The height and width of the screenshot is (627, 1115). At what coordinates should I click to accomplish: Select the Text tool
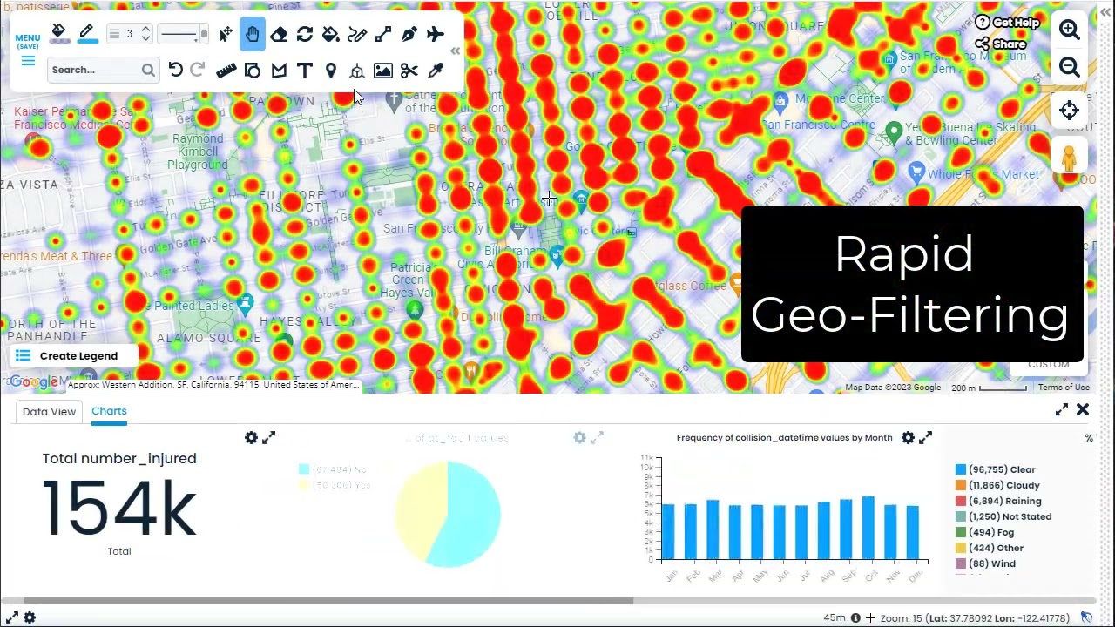(305, 71)
